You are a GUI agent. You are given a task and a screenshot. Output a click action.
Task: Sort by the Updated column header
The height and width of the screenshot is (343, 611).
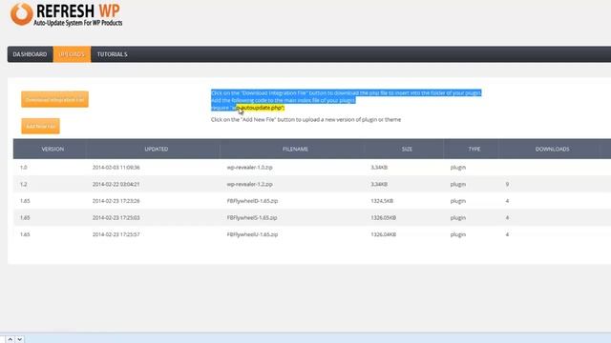coord(157,149)
